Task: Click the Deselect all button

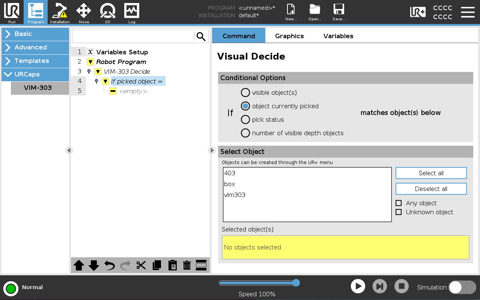Action: pos(431,189)
